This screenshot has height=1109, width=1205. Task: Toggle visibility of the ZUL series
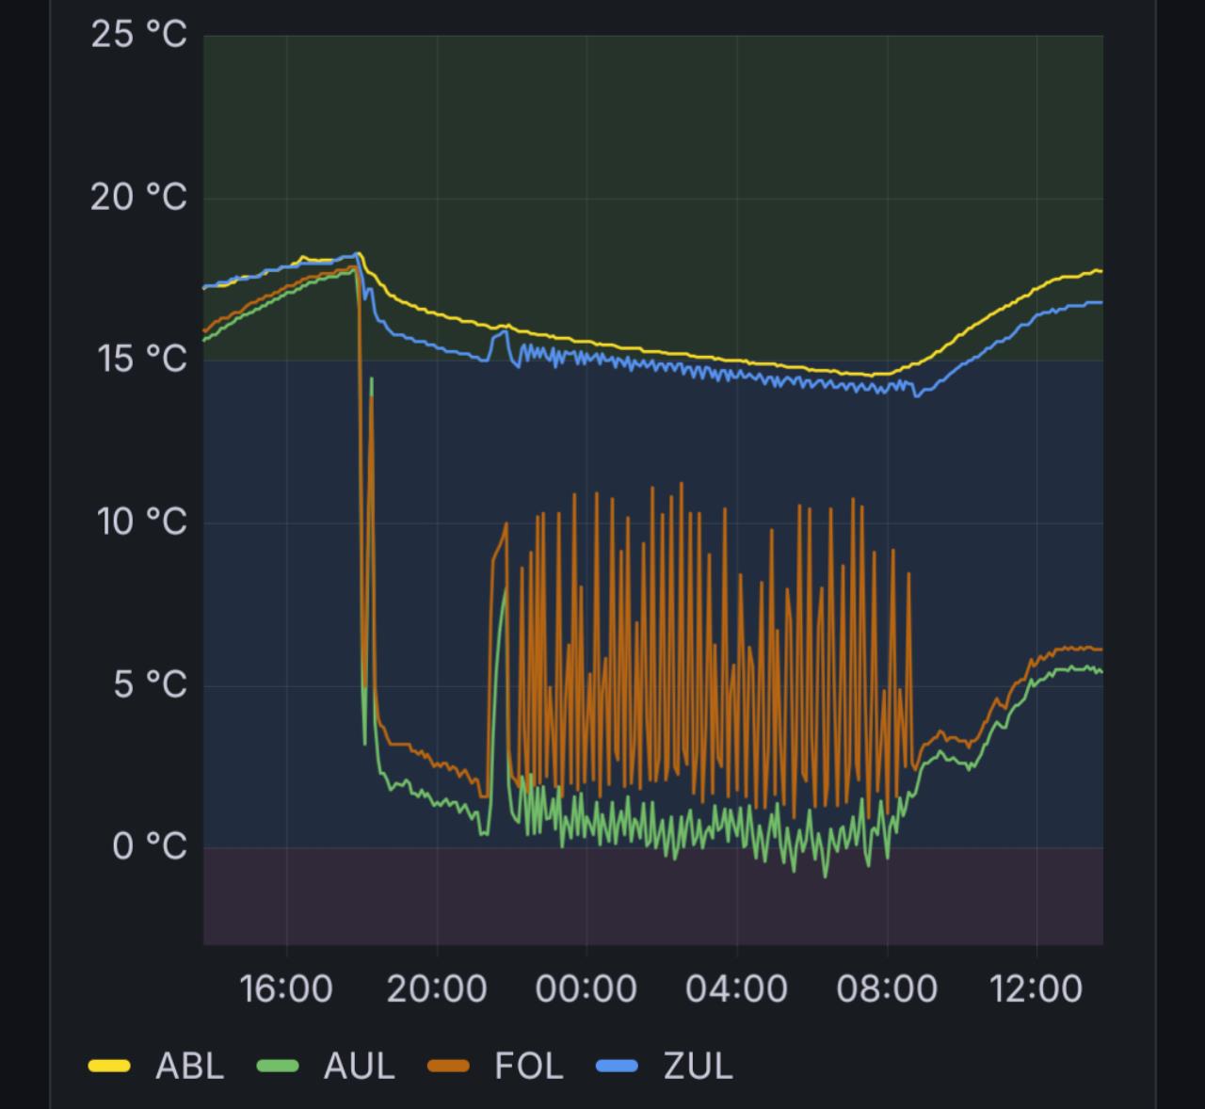[x=697, y=1067]
